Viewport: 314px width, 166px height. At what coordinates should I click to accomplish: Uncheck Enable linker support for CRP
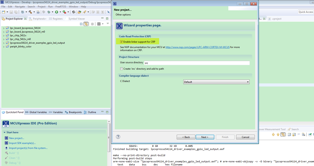[121, 42]
